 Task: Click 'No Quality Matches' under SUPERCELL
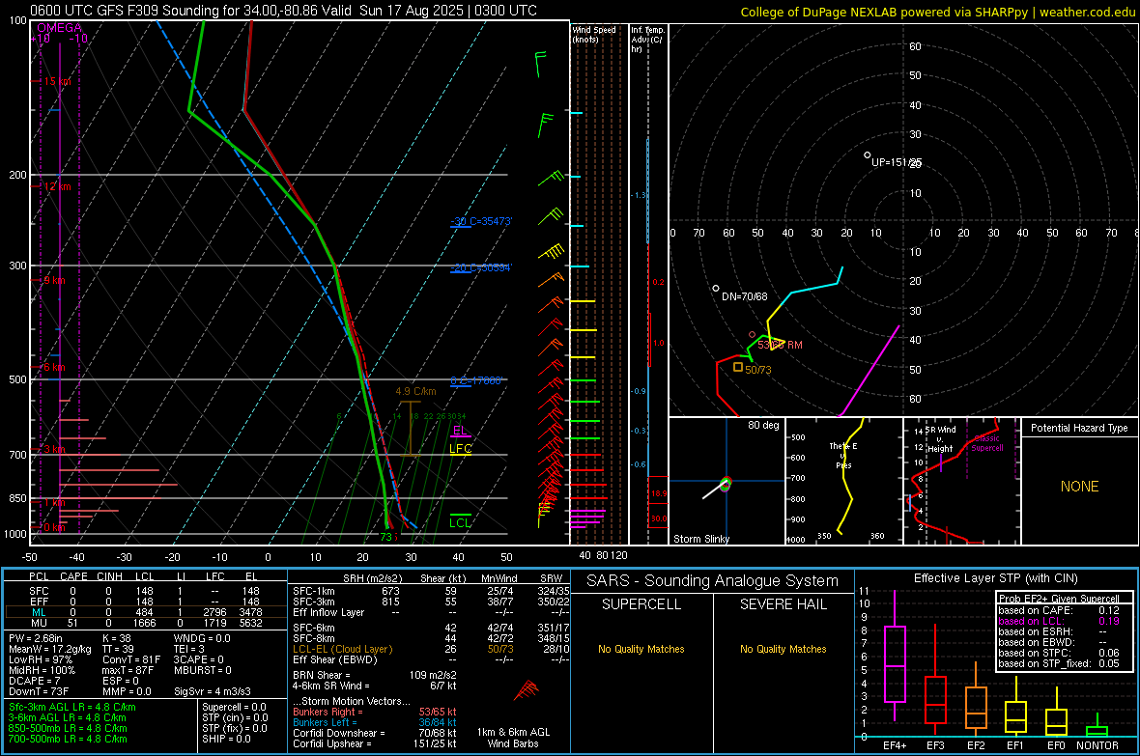641,649
